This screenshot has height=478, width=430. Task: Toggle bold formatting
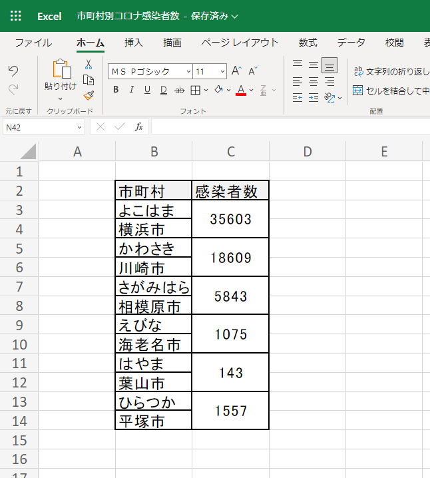pyautogui.click(x=116, y=90)
